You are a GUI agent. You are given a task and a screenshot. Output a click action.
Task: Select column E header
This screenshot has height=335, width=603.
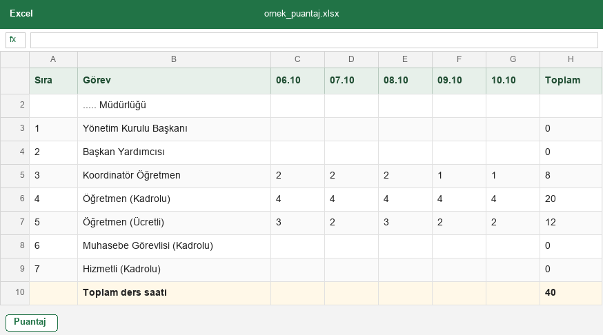pyautogui.click(x=405, y=59)
